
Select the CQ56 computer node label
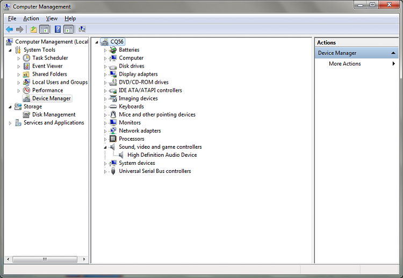tap(117, 41)
